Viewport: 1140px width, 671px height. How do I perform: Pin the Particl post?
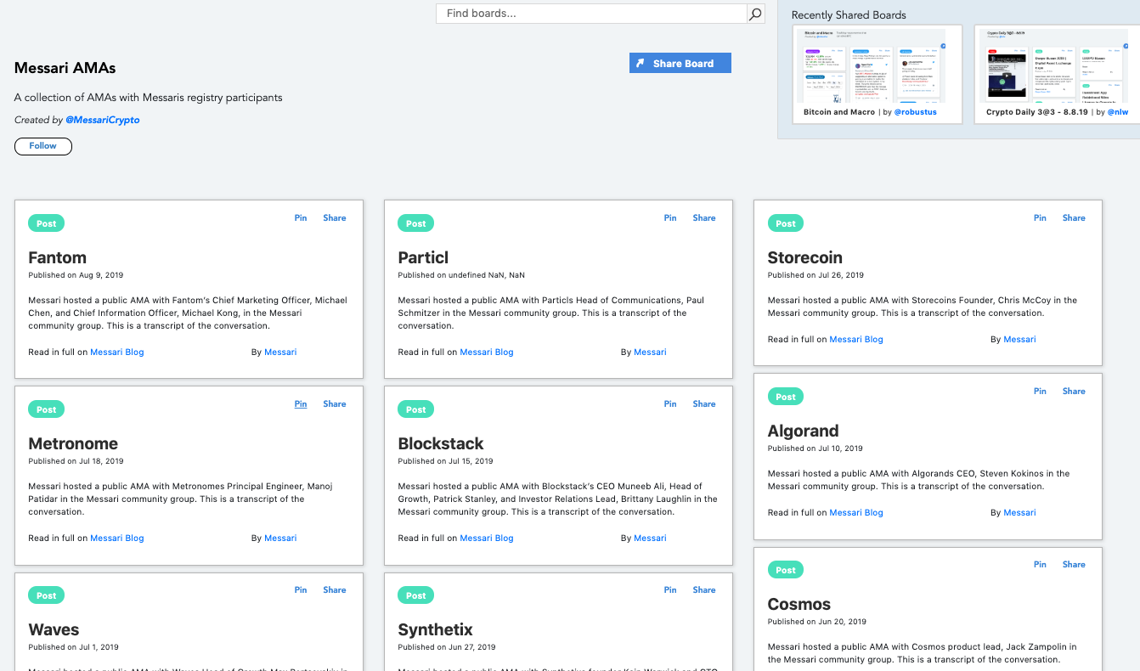pos(670,218)
